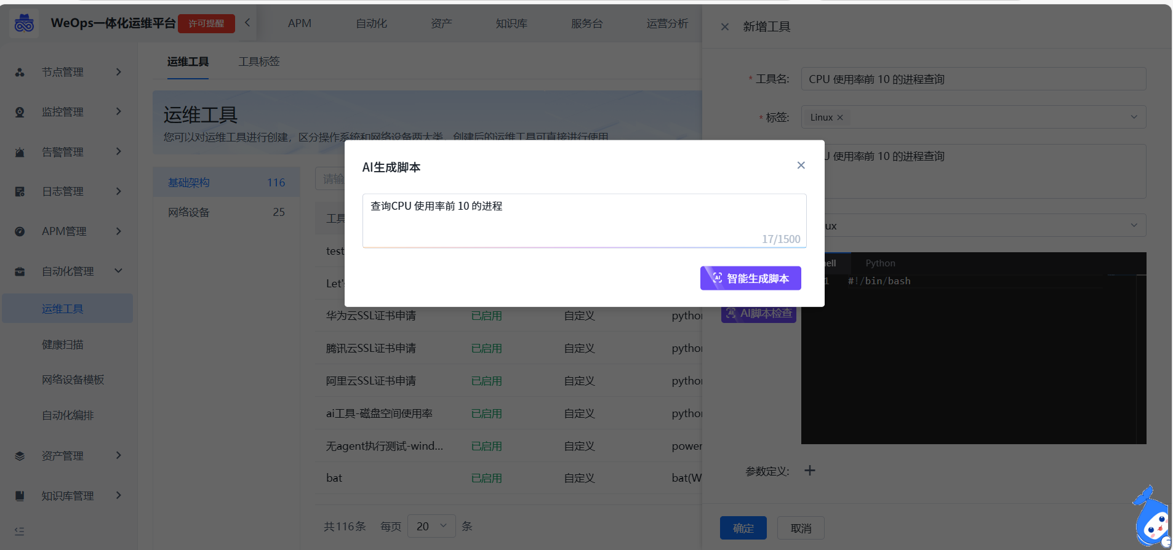
Task: Remove the Linux tag
Action: tap(840, 118)
